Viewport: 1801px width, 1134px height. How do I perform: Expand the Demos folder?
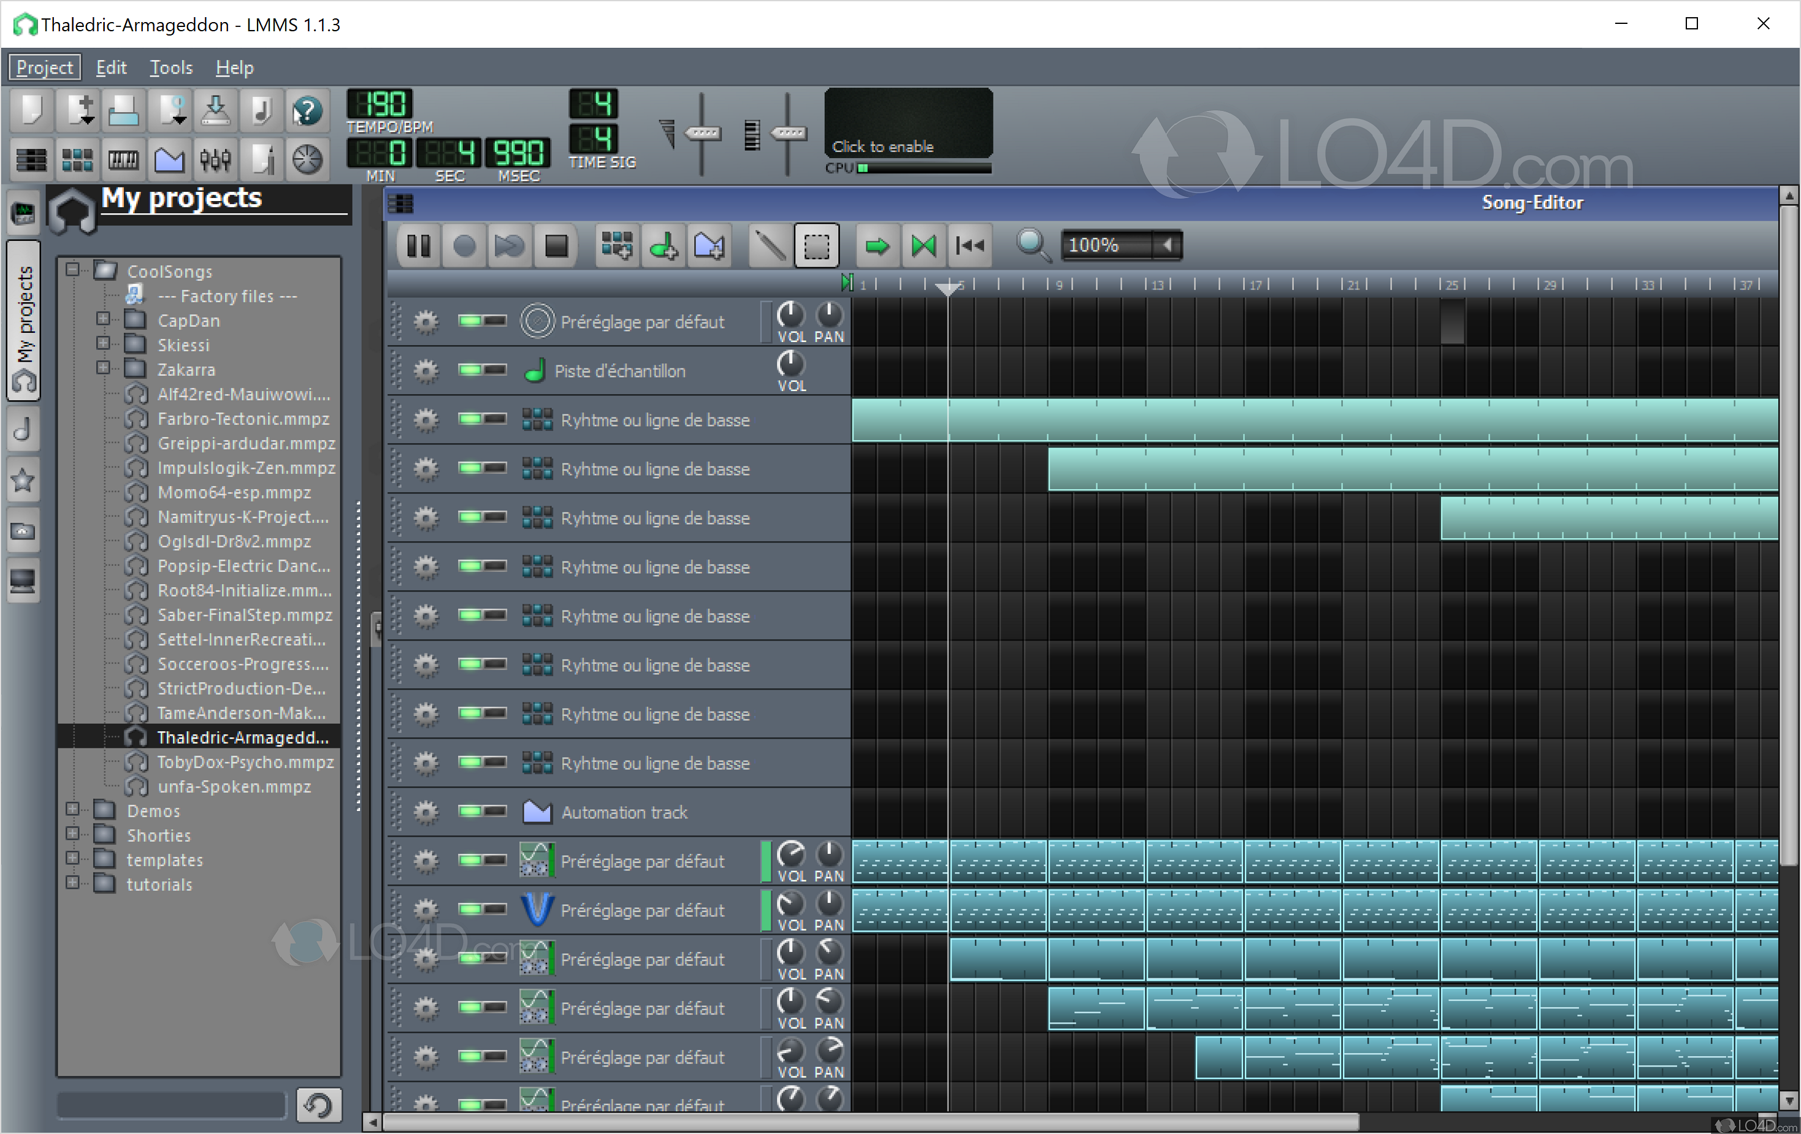(72, 810)
